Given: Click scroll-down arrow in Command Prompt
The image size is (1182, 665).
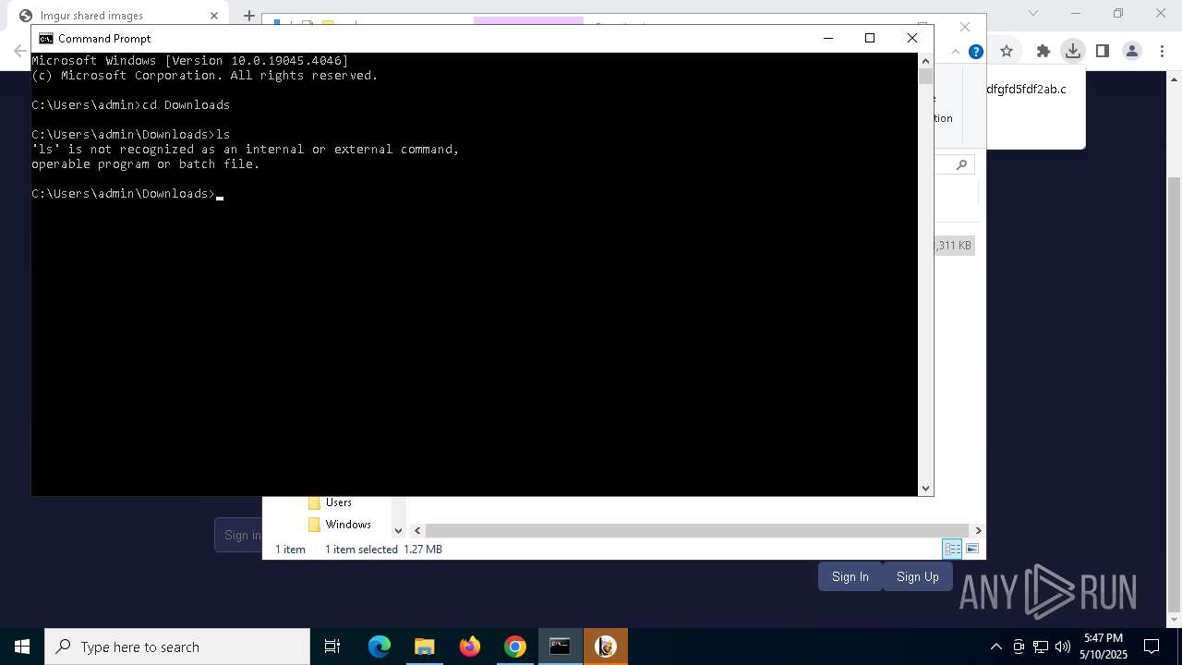Looking at the screenshot, I should click(925, 489).
